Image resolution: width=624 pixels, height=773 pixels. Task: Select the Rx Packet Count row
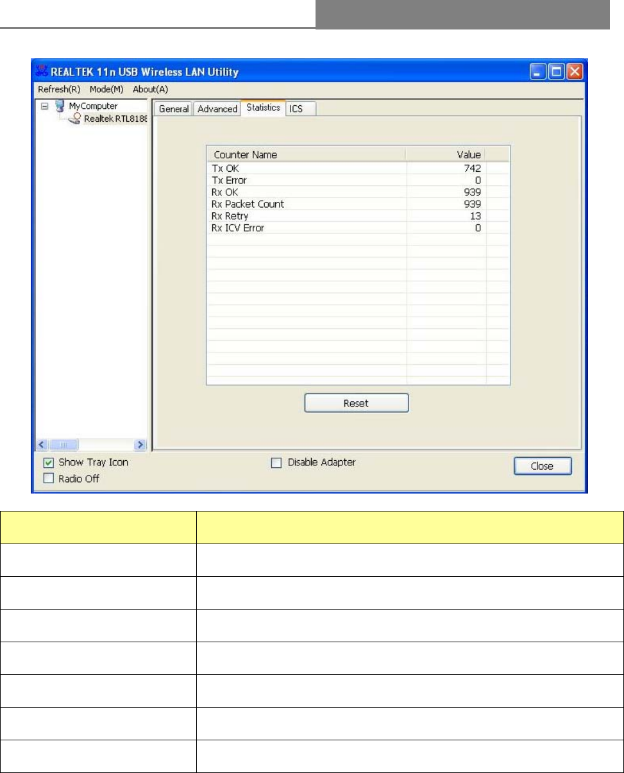point(358,204)
